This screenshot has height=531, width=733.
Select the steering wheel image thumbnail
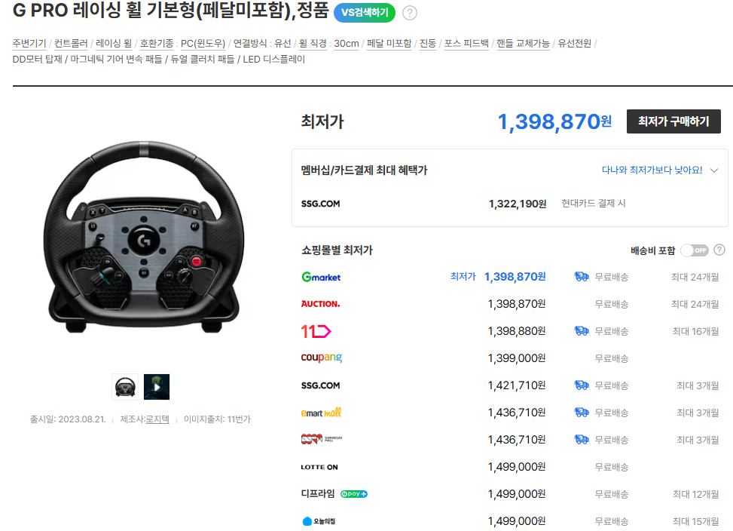[125, 387]
